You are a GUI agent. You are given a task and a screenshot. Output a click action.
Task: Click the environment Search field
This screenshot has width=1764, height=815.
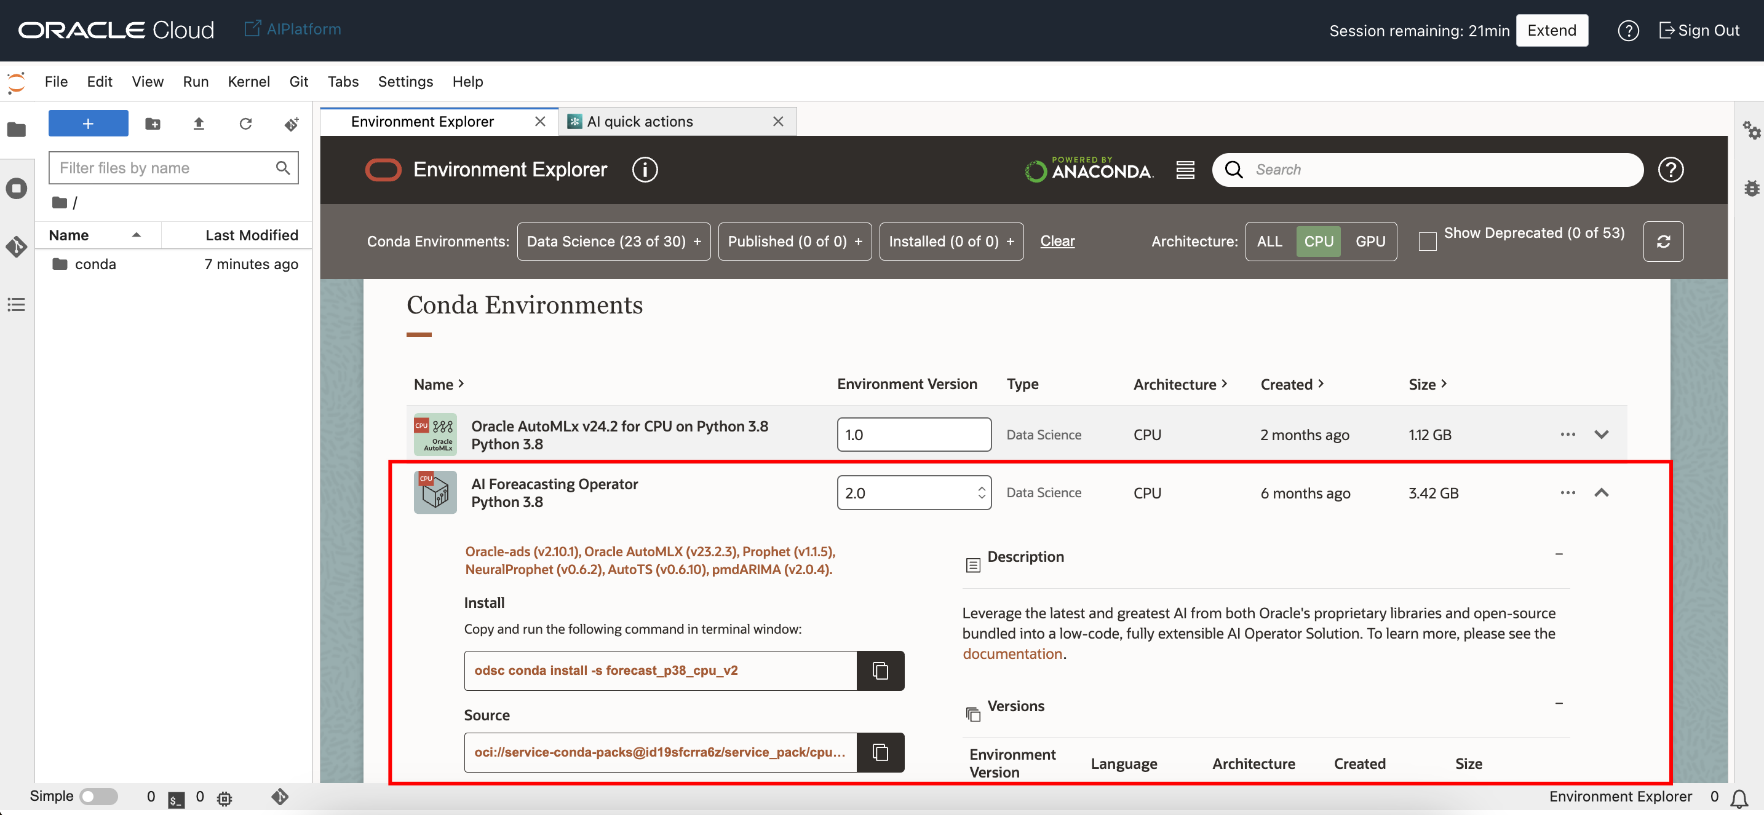(1438, 170)
